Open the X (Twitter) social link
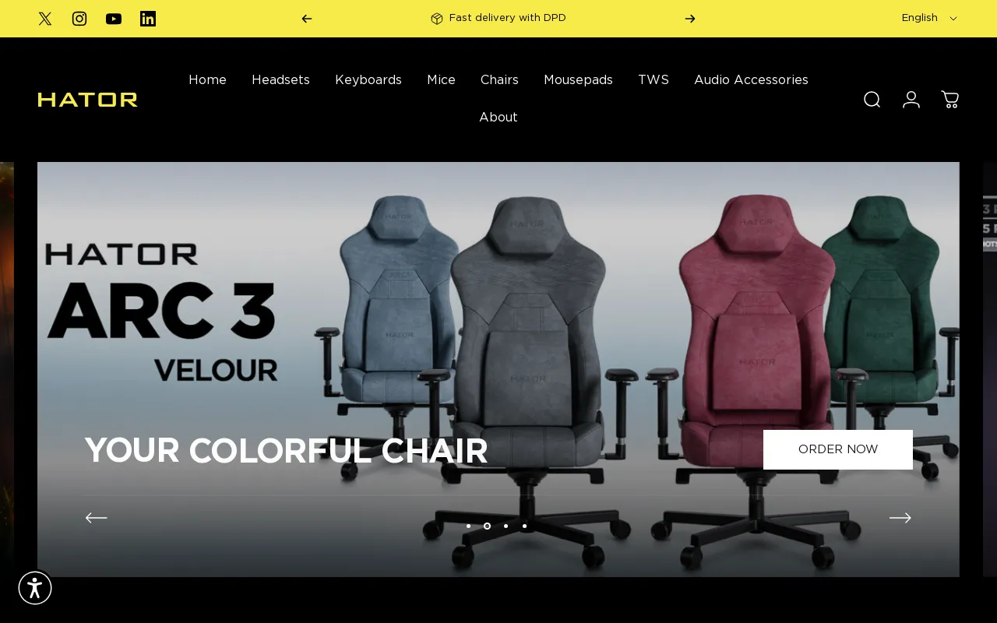Image resolution: width=997 pixels, height=623 pixels. coord(45,19)
